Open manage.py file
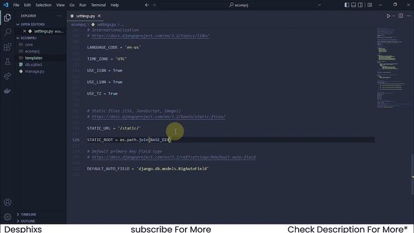 click(34, 71)
